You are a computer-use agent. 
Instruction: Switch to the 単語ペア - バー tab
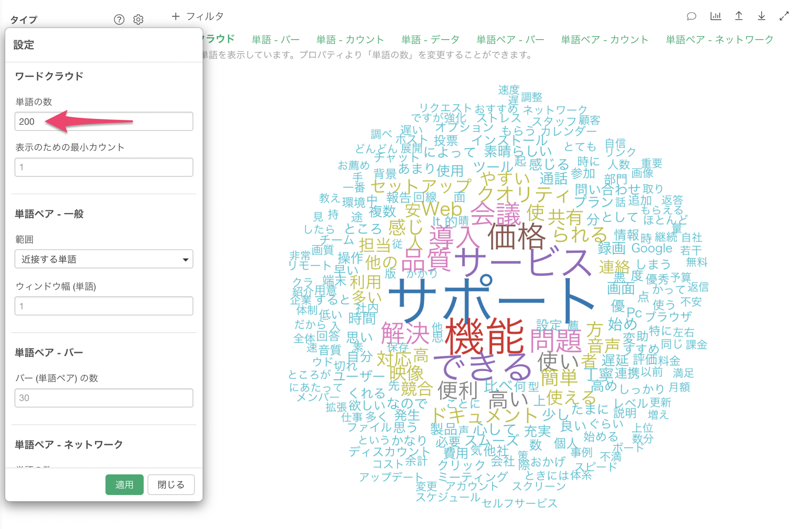pos(510,40)
